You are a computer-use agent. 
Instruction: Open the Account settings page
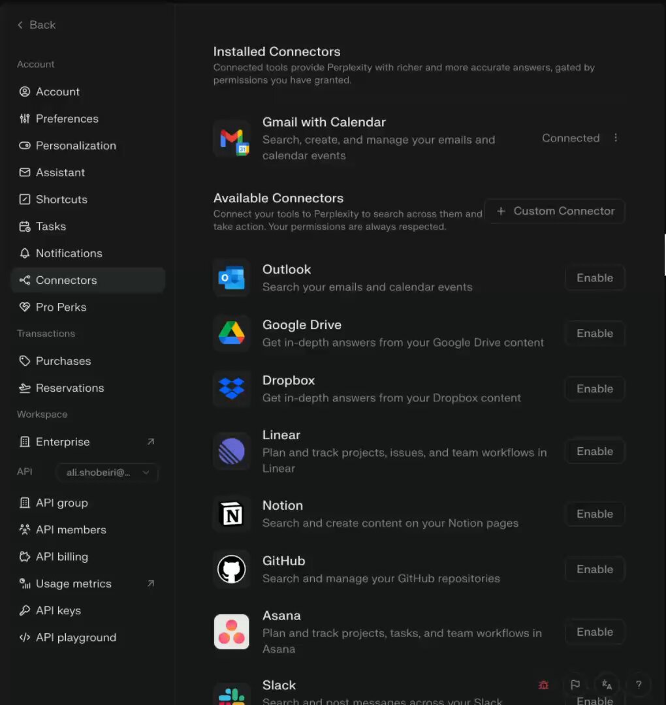[x=88, y=92]
